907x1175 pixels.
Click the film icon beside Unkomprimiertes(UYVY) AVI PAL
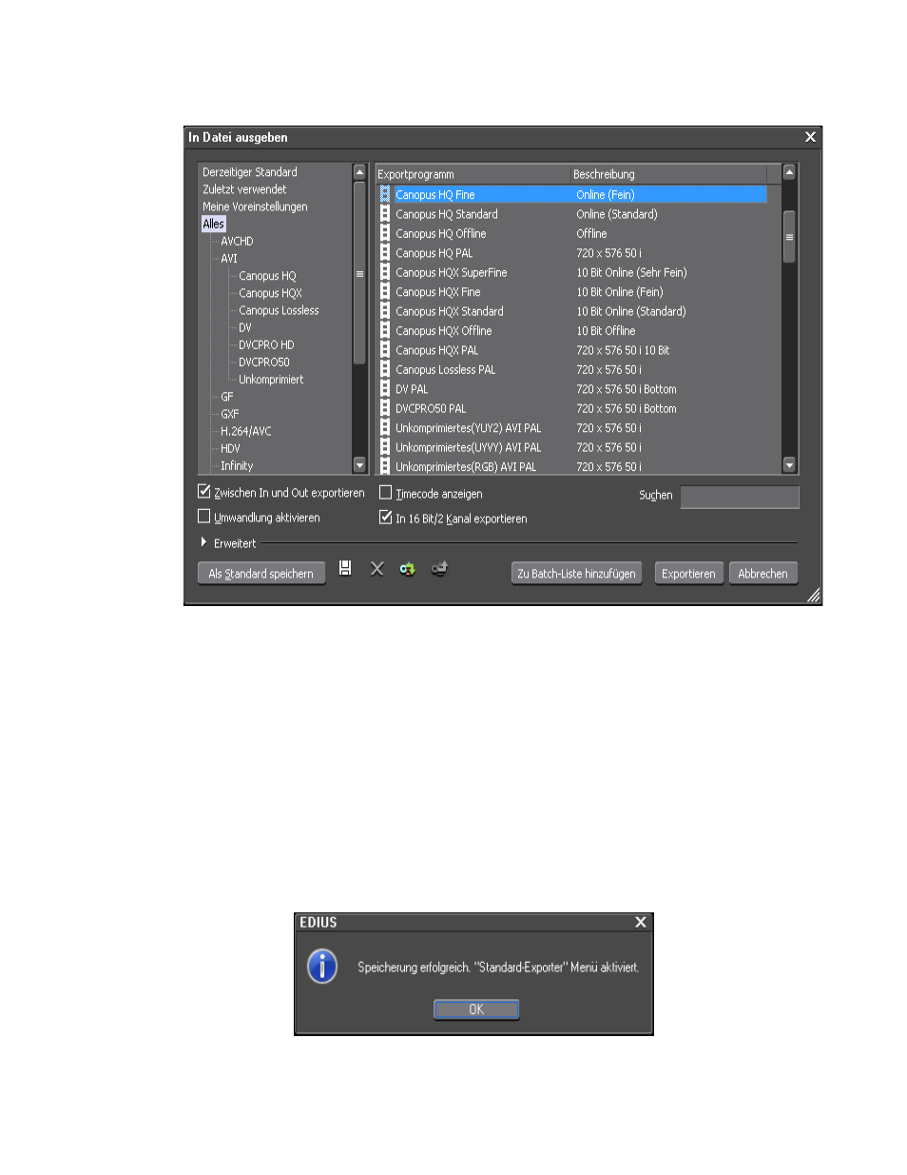click(385, 447)
